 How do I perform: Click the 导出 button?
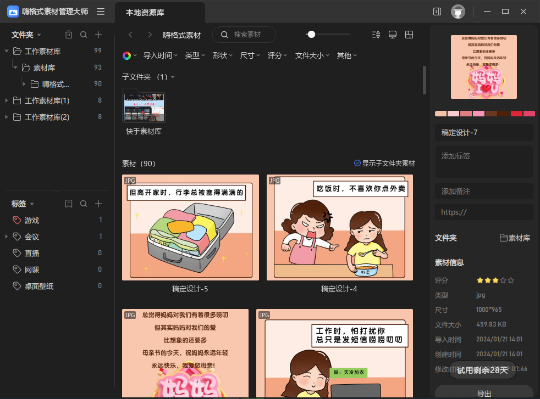[484, 392]
